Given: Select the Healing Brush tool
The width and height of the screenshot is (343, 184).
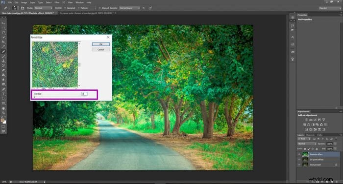Looking at the screenshot, I should [x=3, y=52].
